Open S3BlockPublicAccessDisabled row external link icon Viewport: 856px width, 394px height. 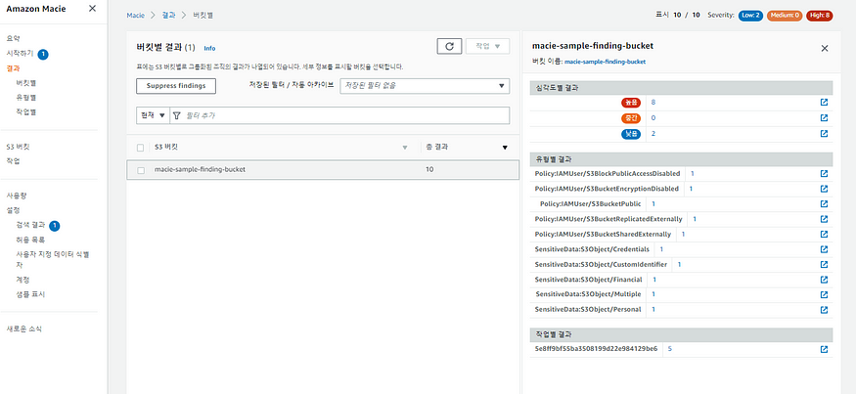[x=824, y=173]
